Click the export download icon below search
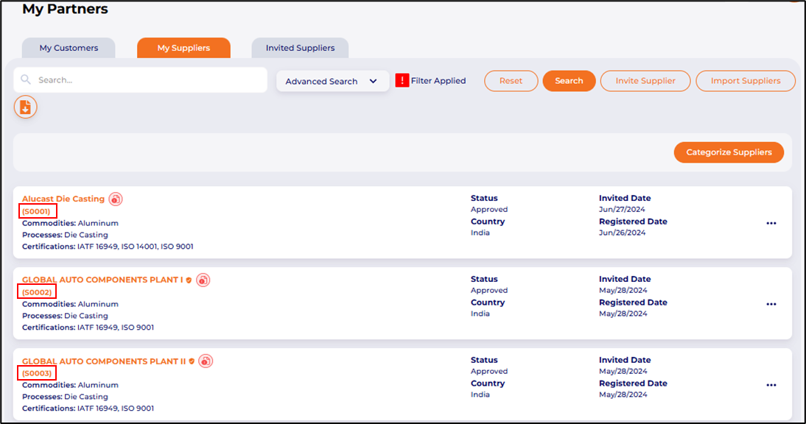This screenshot has width=806, height=424. [25, 107]
